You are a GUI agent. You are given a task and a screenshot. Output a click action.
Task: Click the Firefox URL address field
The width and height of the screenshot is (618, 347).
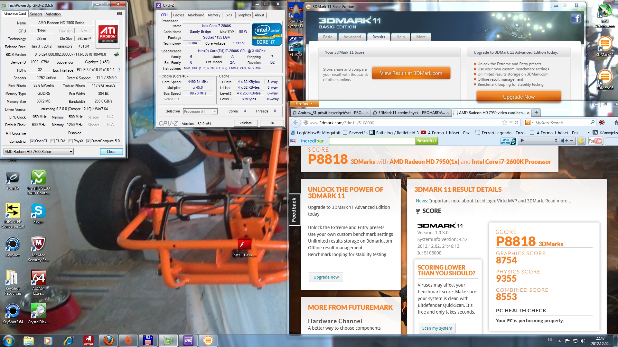(402, 123)
